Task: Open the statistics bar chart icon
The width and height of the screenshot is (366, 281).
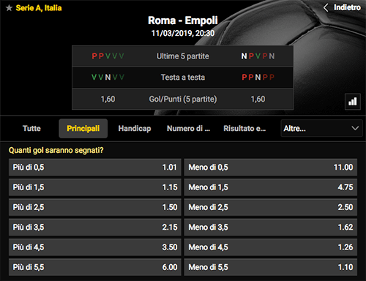Action: (x=353, y=102)
